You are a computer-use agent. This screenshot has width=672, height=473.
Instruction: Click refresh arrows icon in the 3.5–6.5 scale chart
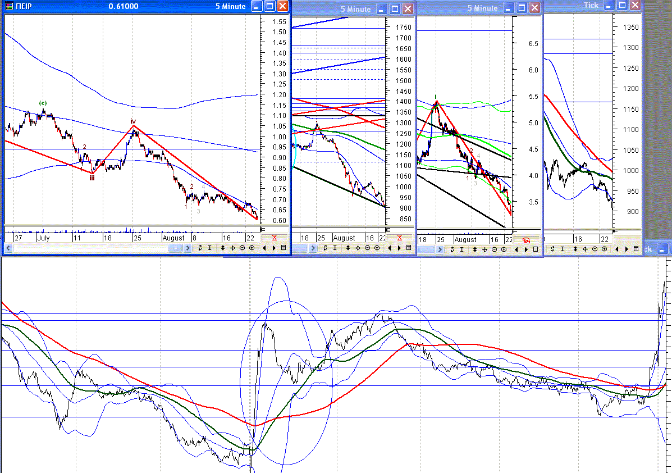pos(452,249)
